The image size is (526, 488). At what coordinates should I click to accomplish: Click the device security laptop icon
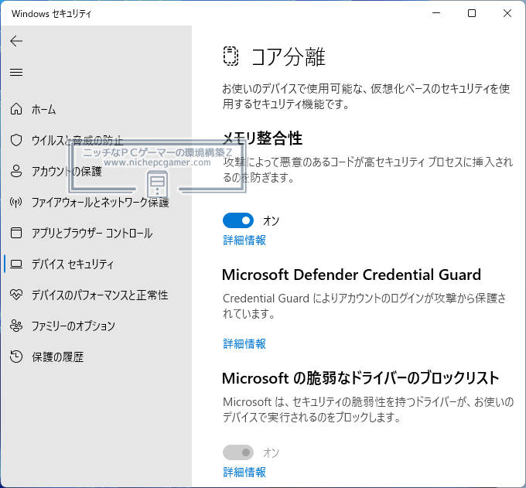tap(16, 264)
